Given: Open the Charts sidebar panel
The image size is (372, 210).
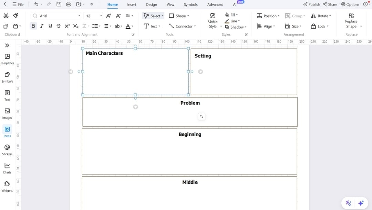Looking at the screenshot, I should point(7,169).
